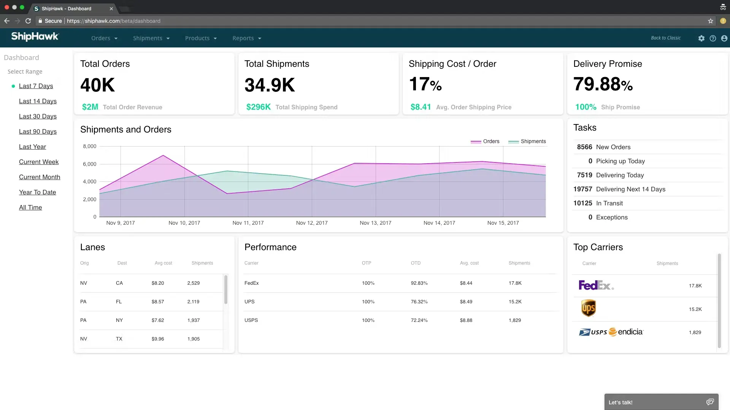Click the Back to Classic link

tap(666, 38)
